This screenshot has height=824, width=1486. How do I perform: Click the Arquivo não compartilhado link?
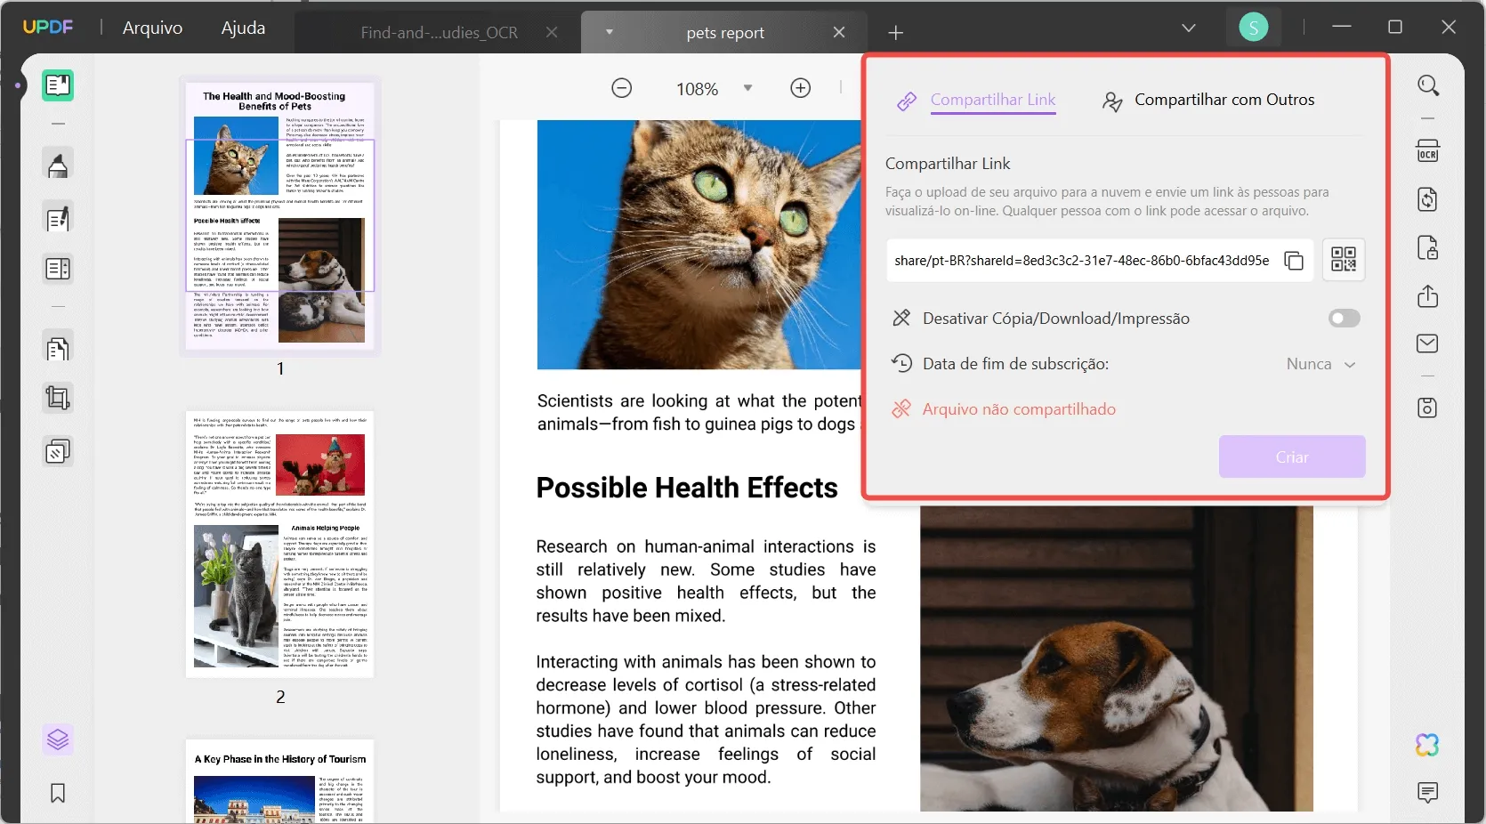click(x=1018, y=409)
